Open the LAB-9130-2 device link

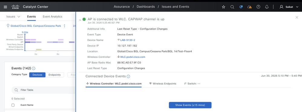pos(128,40)
